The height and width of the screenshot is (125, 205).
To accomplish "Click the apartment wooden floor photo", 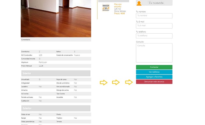I will tap(56, 18).
